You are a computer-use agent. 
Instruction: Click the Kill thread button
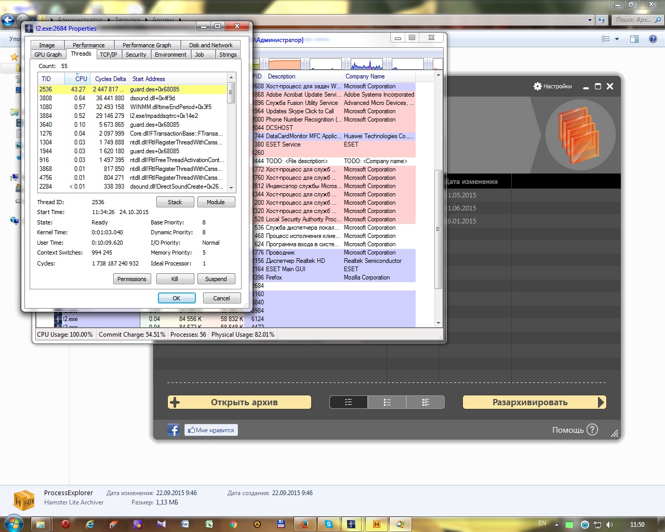click(175, 279)
